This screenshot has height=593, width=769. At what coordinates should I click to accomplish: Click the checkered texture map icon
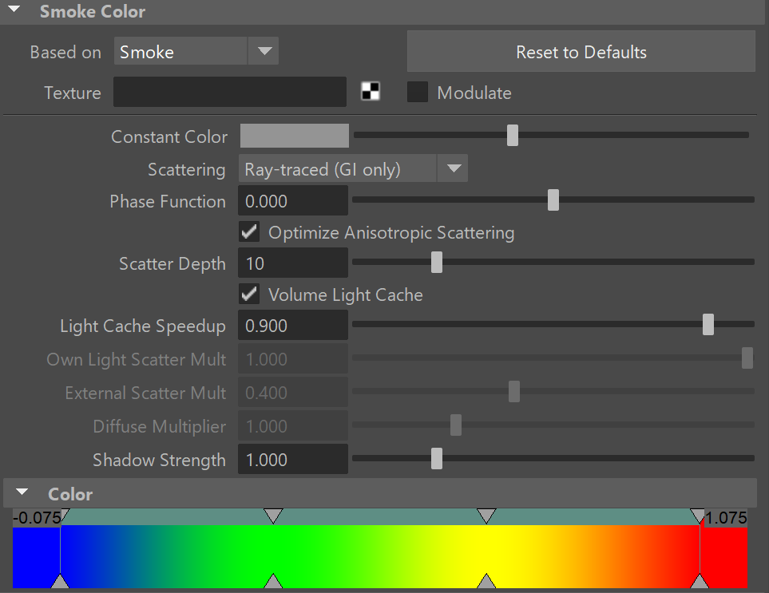click(371, 92)
